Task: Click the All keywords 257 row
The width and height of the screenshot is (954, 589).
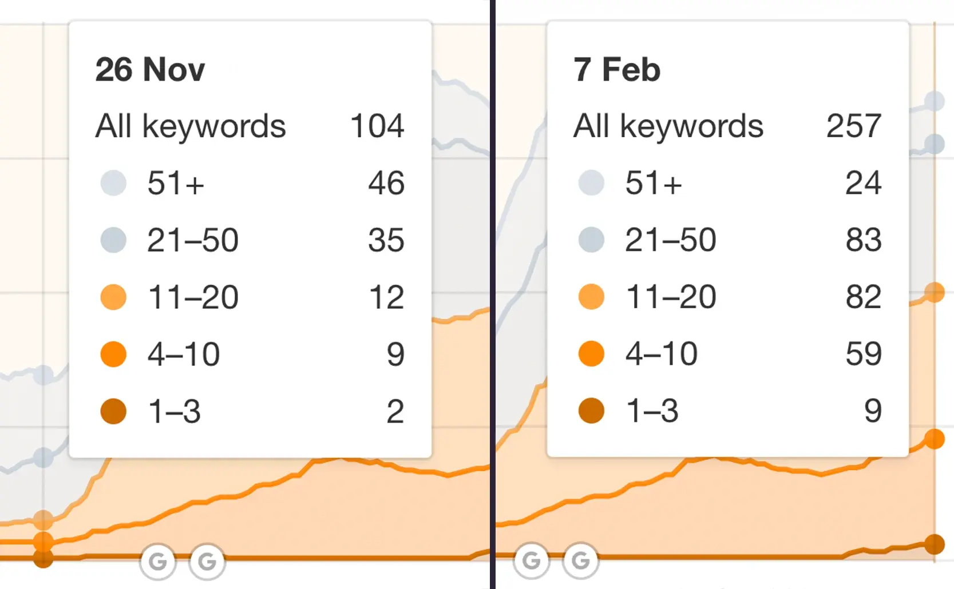Action: point(727,126)
